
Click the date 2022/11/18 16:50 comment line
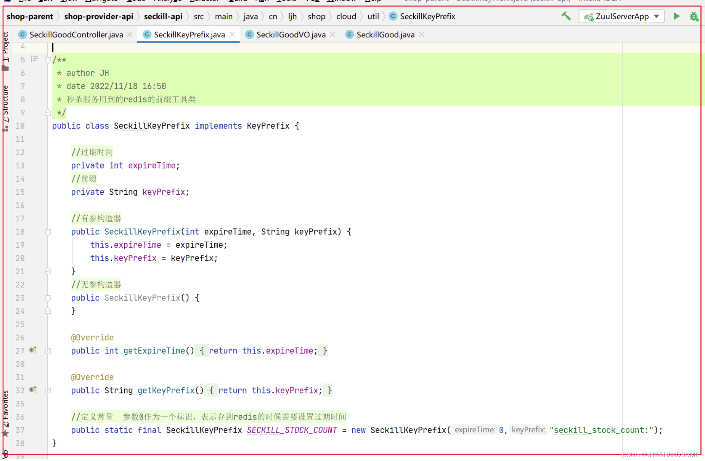[x=116, y=86]
